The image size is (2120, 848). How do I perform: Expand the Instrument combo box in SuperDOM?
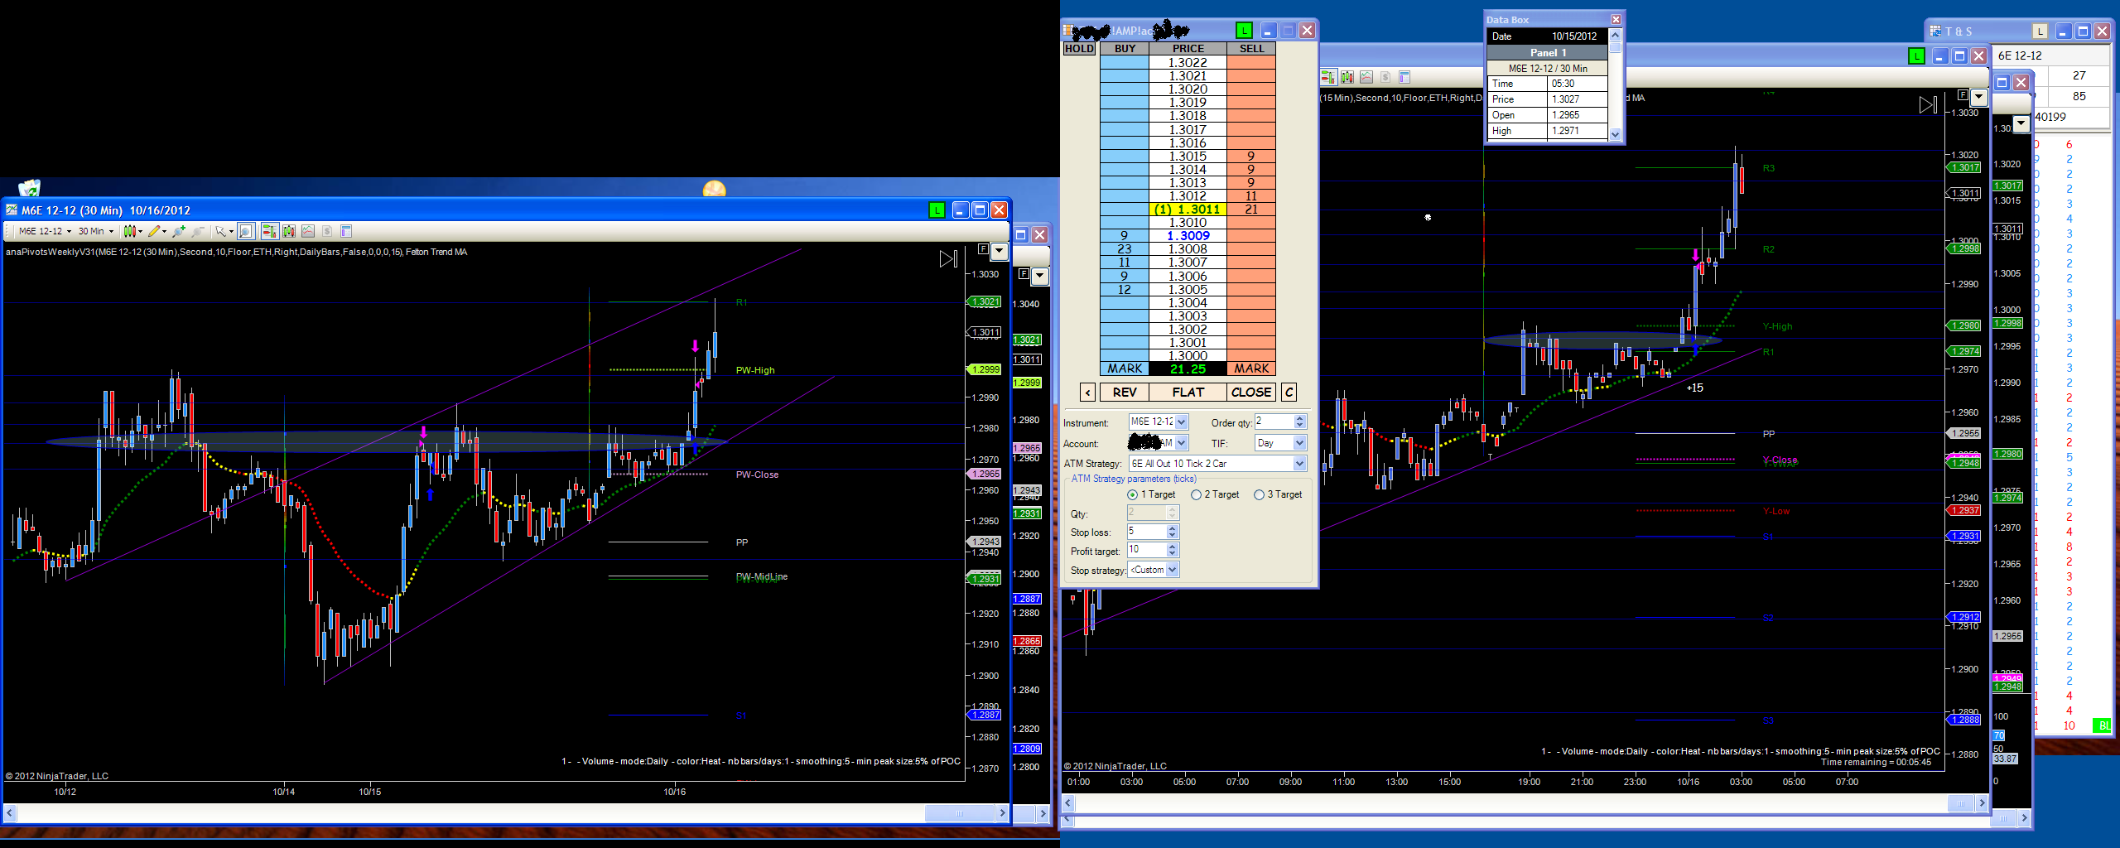pos(1182,422)
